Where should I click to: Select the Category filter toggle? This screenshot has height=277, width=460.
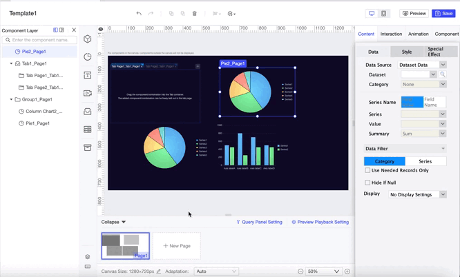click(385, 161)
